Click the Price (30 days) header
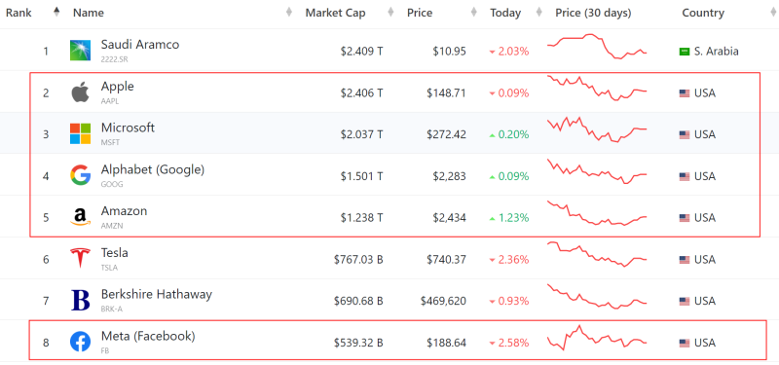Viewport: 779px width, 365px height. click(x=593, y=13)
